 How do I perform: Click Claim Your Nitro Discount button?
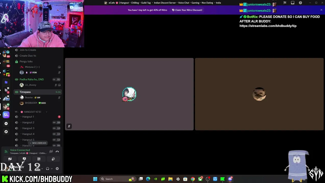coord(187,10)
